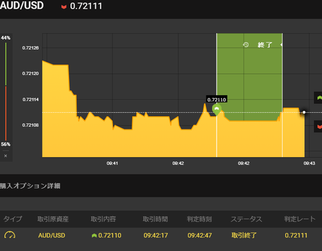The width and height of the screenshot is (322, 251).
Task: Click the タイプ column header
Action: [13, 219]
